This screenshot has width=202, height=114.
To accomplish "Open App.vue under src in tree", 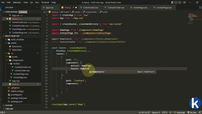I will coord(16,81).
